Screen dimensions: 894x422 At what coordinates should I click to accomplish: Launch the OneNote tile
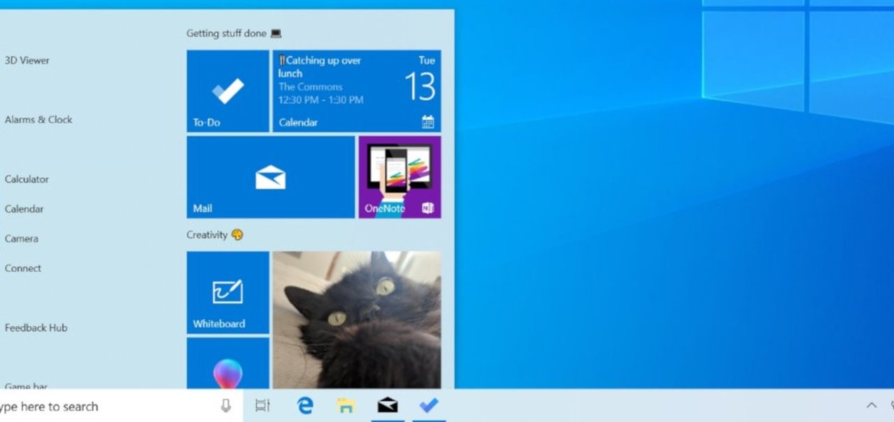[400, 177]
